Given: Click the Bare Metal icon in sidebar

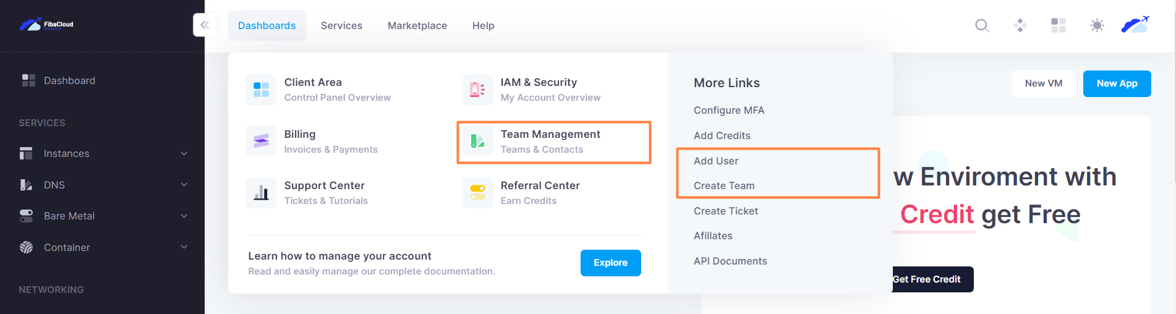Looking at the screenshot, I should 26,216.
